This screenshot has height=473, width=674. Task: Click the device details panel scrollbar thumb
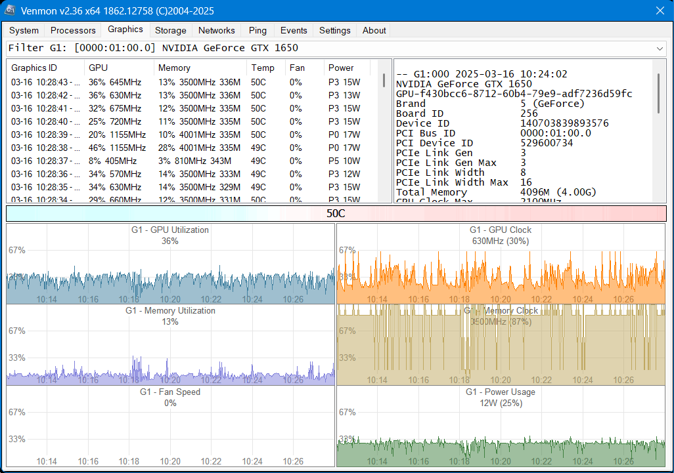click(658, 94)
